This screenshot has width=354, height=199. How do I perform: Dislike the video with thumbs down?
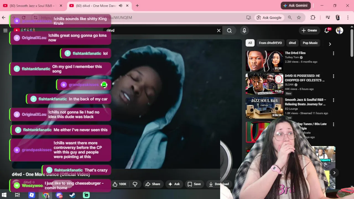tap(135, 184)
